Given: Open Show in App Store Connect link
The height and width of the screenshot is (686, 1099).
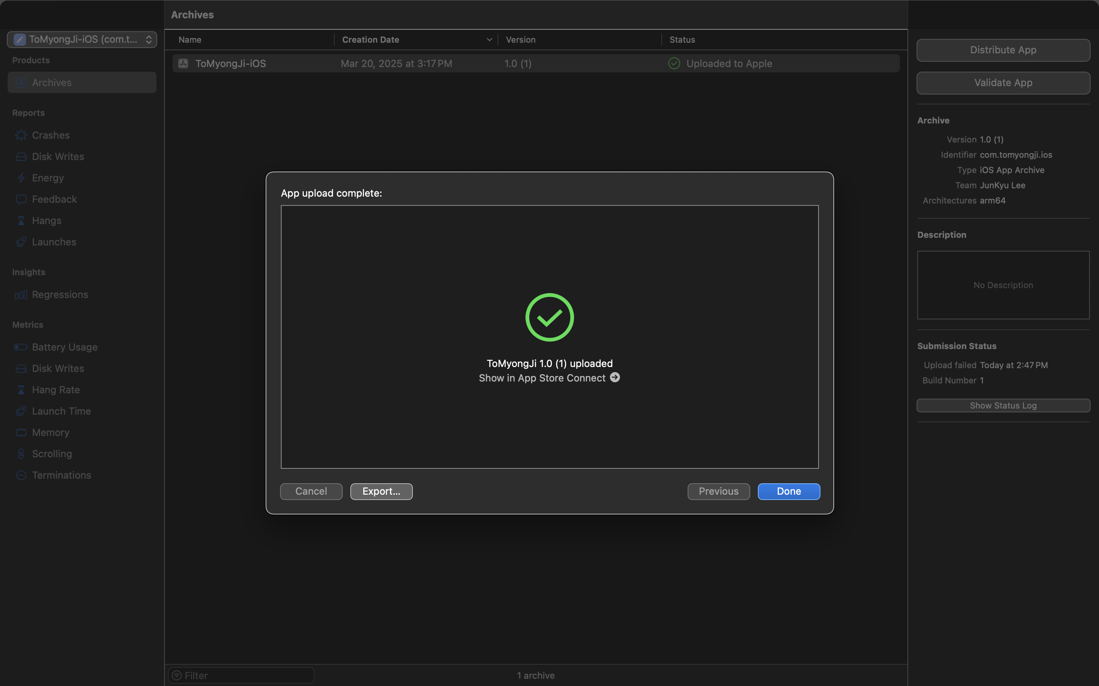Looking at the screenshot, I should pyautogui.click(x=542, y=378).
